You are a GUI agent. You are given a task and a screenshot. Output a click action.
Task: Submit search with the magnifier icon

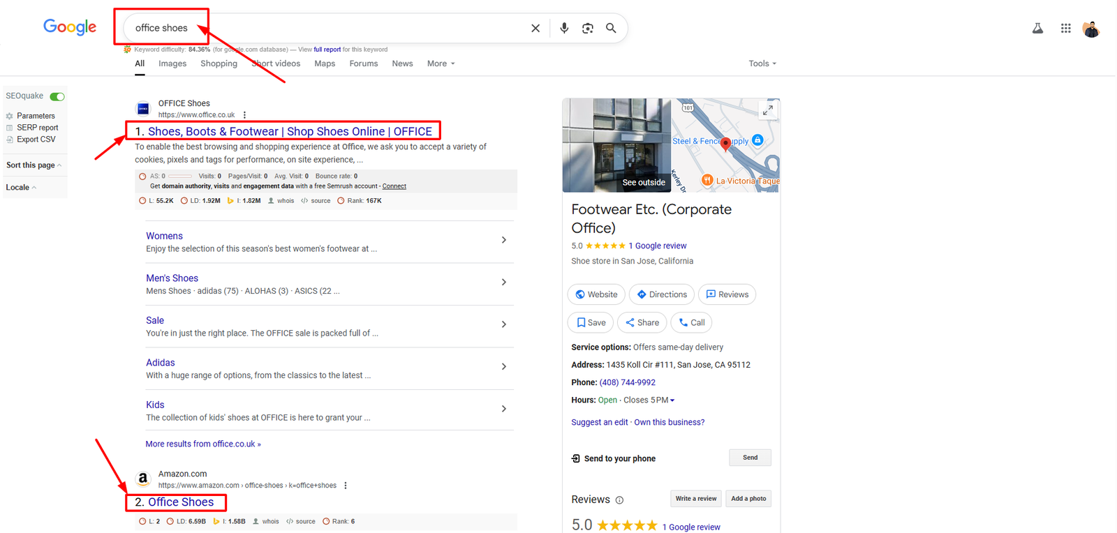click(x=611, y=28)
